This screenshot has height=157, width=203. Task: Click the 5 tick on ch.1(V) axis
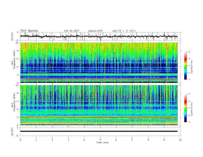pyautogui.click(x=18, y=33)
